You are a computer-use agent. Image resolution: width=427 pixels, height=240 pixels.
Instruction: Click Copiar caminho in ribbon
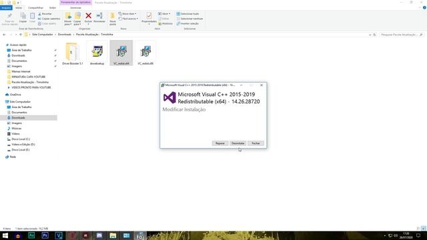point(49,19)
